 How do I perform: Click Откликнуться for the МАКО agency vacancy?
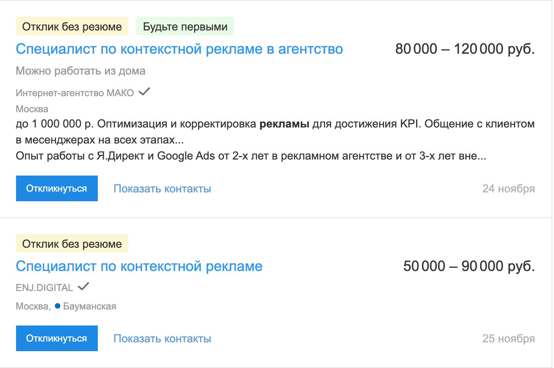click(x=57, y=188)
